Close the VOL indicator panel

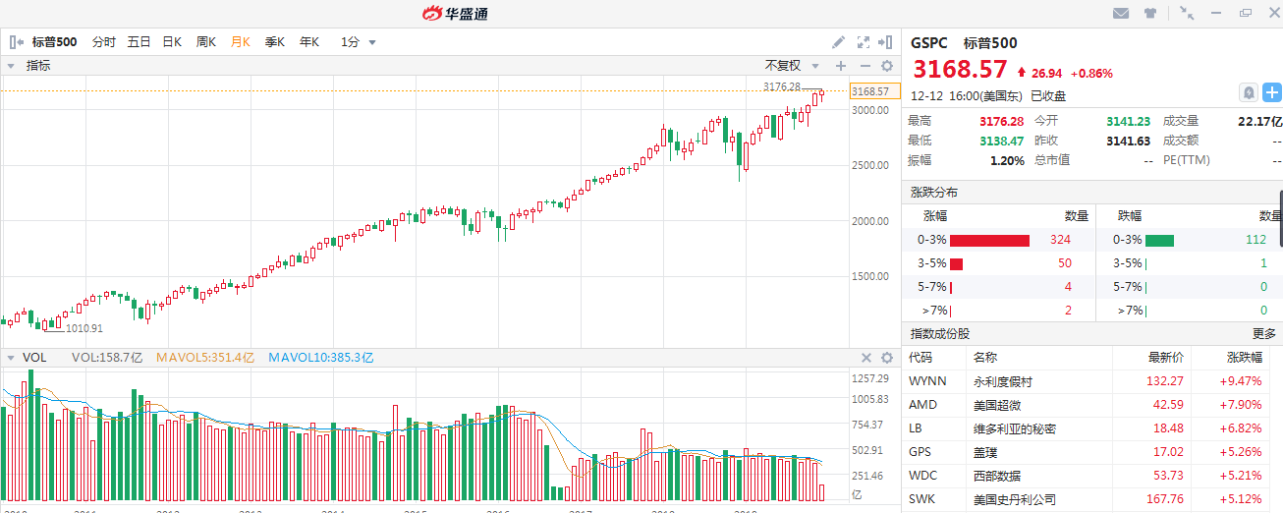(x=866, y=358)
